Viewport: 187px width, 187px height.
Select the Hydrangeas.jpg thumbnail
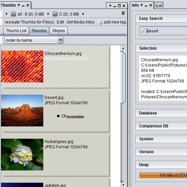[x=22, y=155]
